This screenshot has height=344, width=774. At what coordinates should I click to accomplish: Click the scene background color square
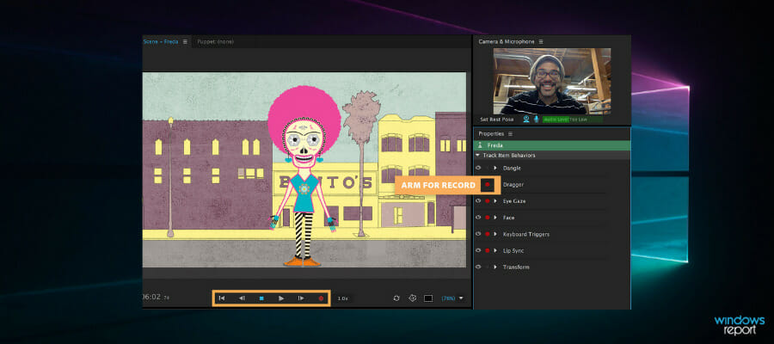click(428, 298)
